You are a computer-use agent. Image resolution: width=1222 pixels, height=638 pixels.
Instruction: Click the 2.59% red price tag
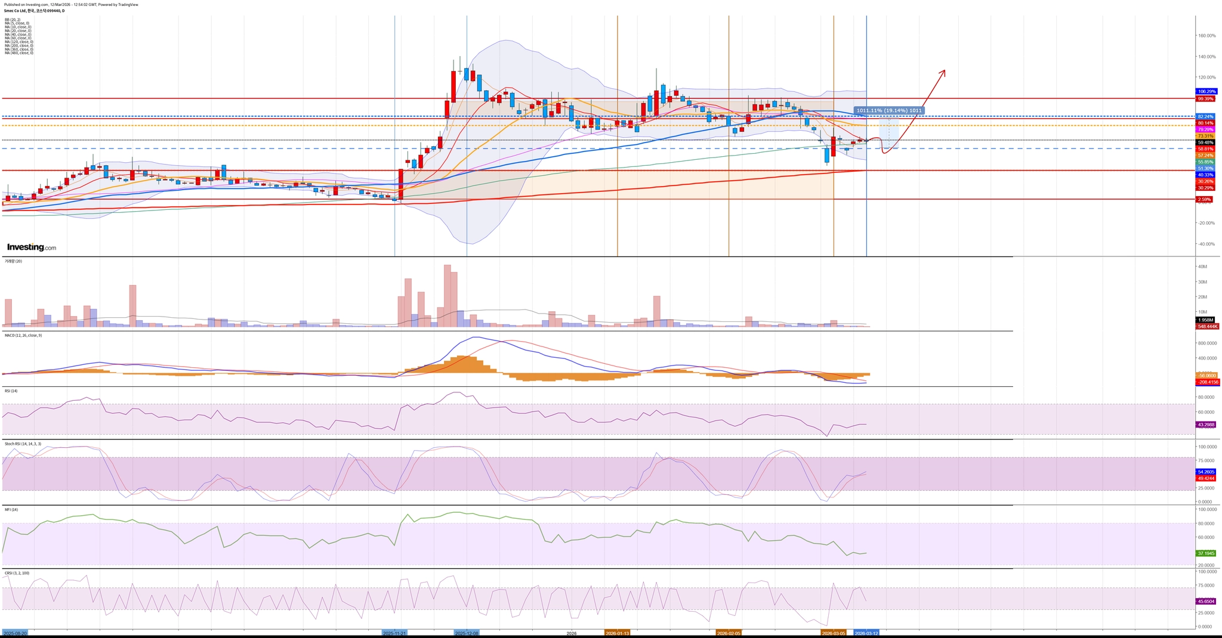(x=1204, y=199)
